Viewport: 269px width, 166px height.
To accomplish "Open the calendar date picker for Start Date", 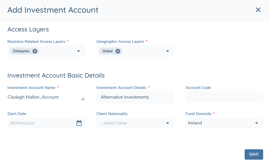I will (x=79, y=123).
